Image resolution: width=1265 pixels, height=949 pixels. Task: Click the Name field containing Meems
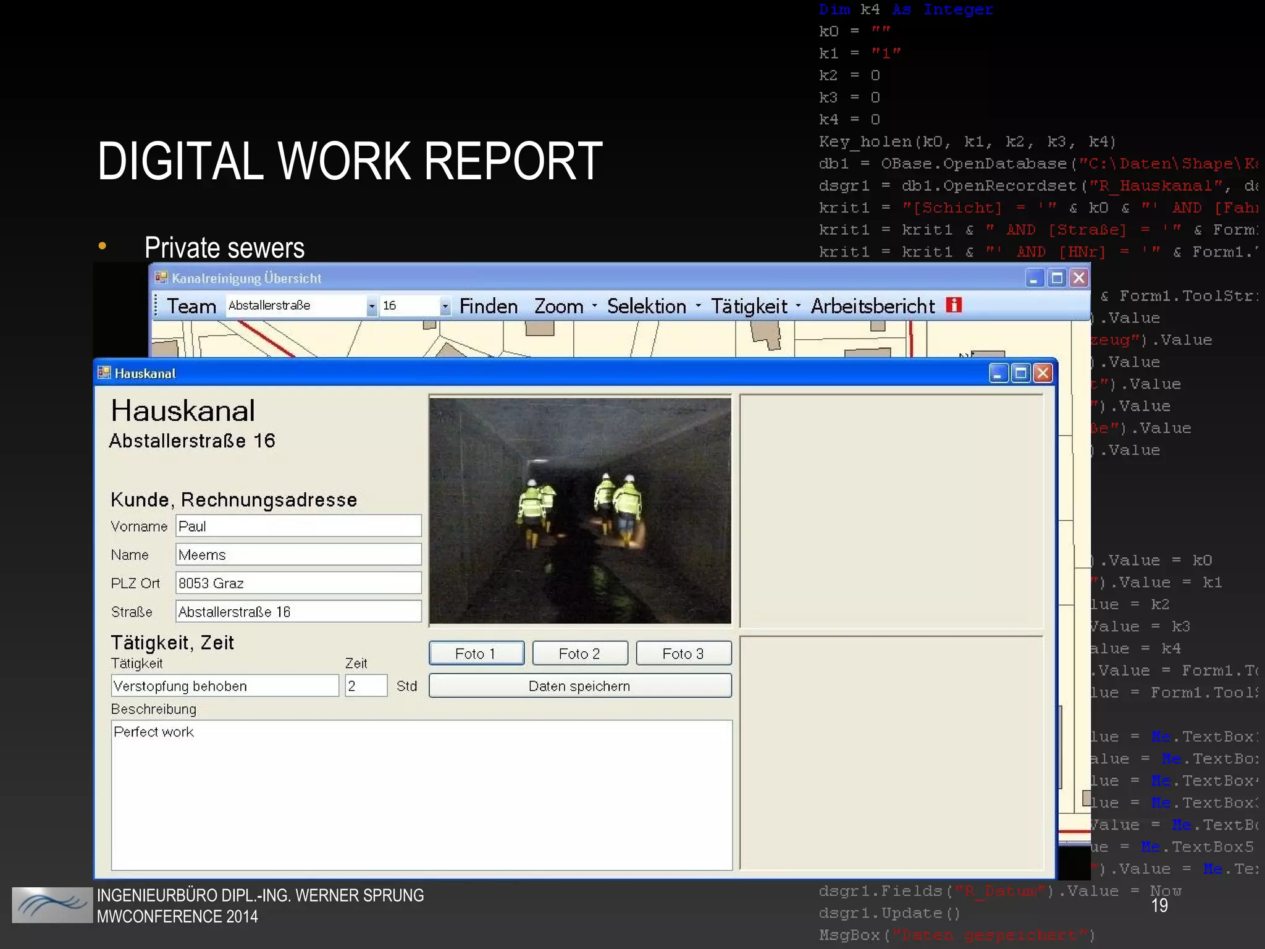coord(298,554)
